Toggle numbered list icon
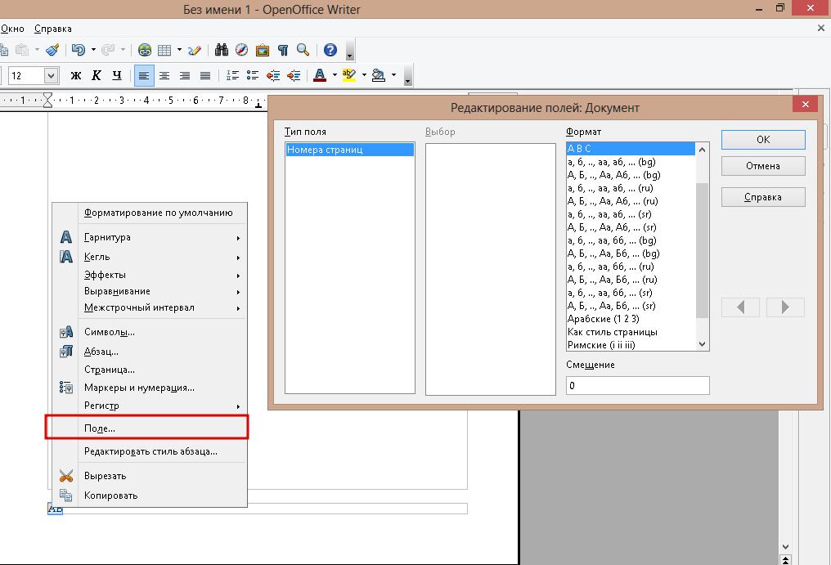The height and width of the screenshot is (565, 831). 232,76
